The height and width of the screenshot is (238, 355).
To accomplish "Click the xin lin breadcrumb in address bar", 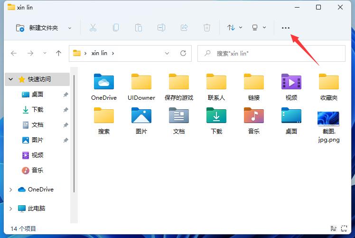I will 99,53.
